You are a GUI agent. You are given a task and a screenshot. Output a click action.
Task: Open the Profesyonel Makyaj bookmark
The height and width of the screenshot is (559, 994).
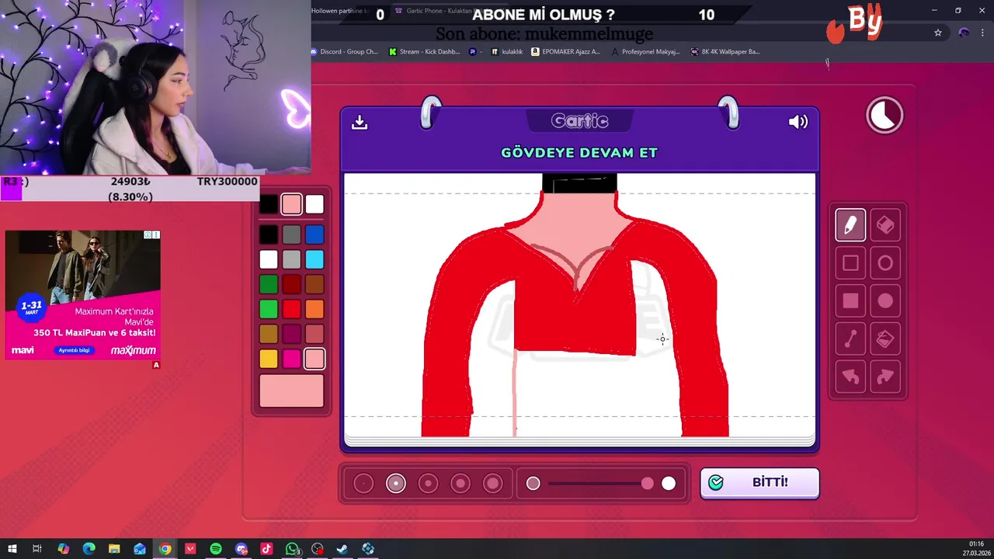click(645, 52)
